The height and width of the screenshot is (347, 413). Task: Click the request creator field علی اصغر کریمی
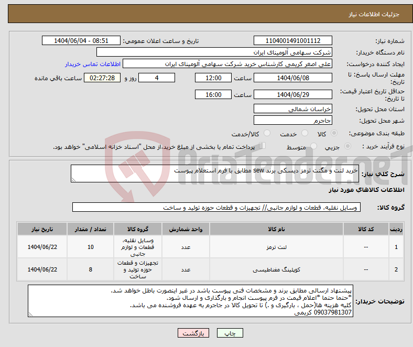coord(227,64)
